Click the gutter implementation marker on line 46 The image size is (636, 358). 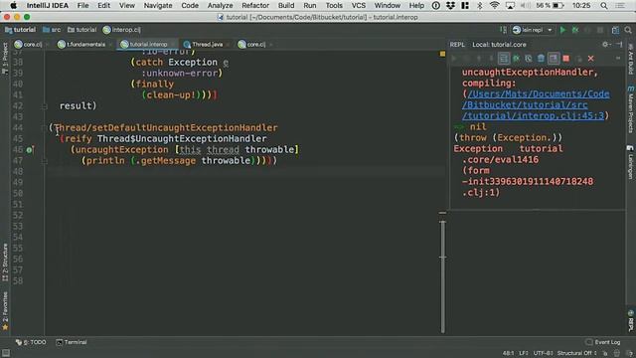(29, 150)
